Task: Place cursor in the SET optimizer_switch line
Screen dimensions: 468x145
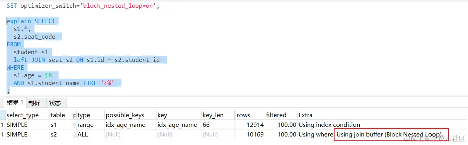Action: [x=83, y=6]
